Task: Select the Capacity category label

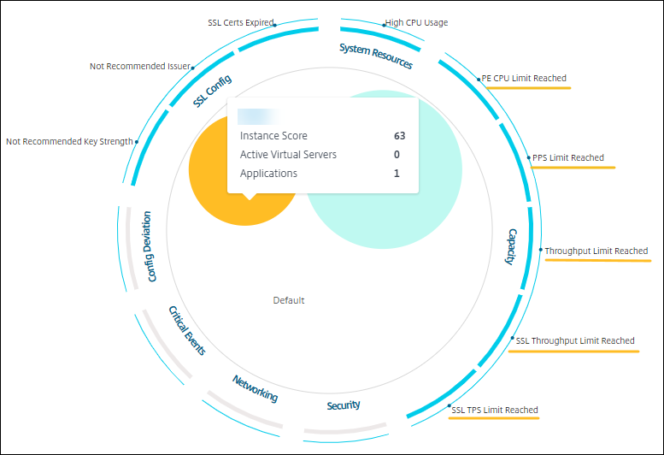Action: (512, 246)
